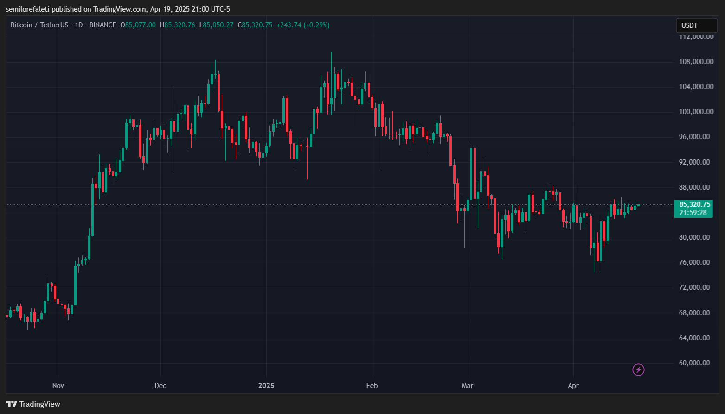The image size is (725, 414).
Task: Toggle the USDT currency unit button
Action: click(696, 25)
